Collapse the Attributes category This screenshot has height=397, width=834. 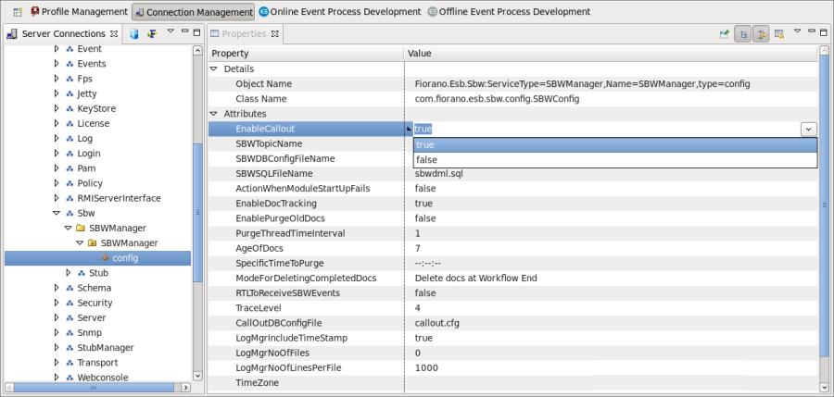click(x=214, y=114)
